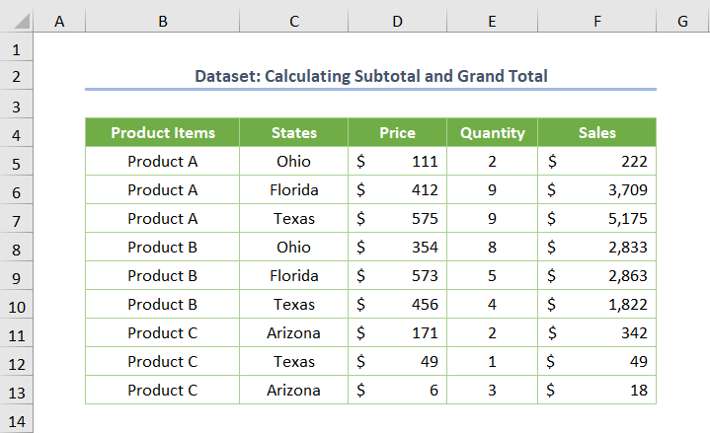The image size is (710, 433).
Task: Select column B header
Action: click(x=162, y=21)
